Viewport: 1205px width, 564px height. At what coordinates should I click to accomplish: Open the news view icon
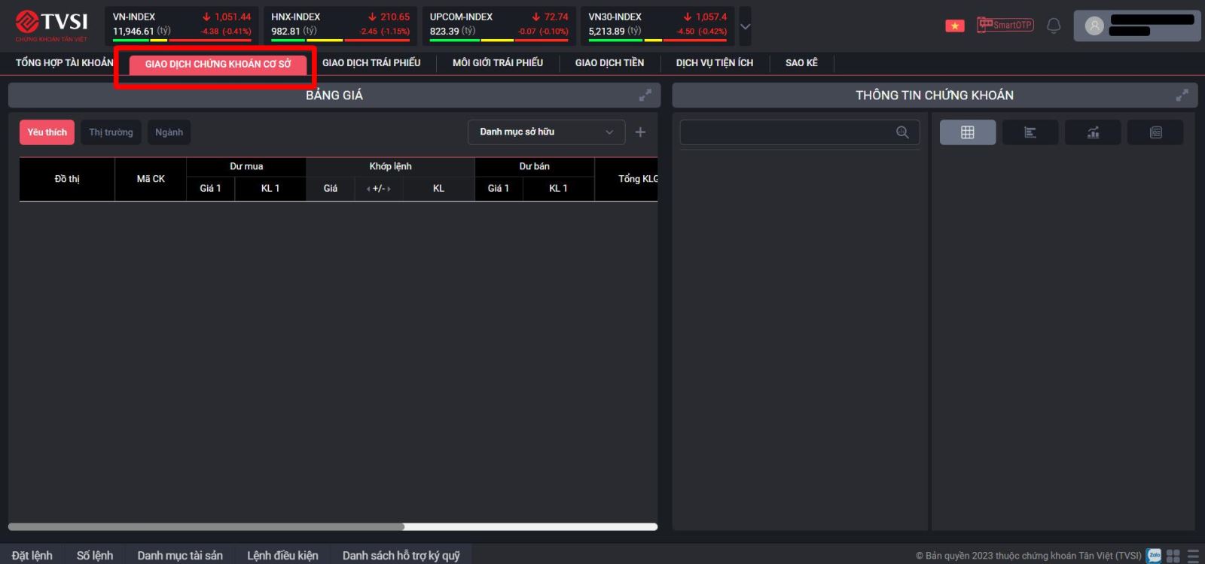(1155, 132)
